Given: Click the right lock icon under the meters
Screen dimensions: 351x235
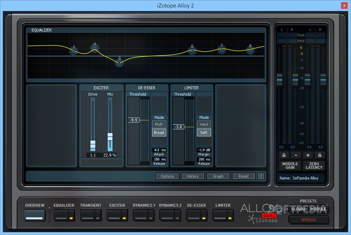Looking at the screenshot, I should (x=320, y=155).
